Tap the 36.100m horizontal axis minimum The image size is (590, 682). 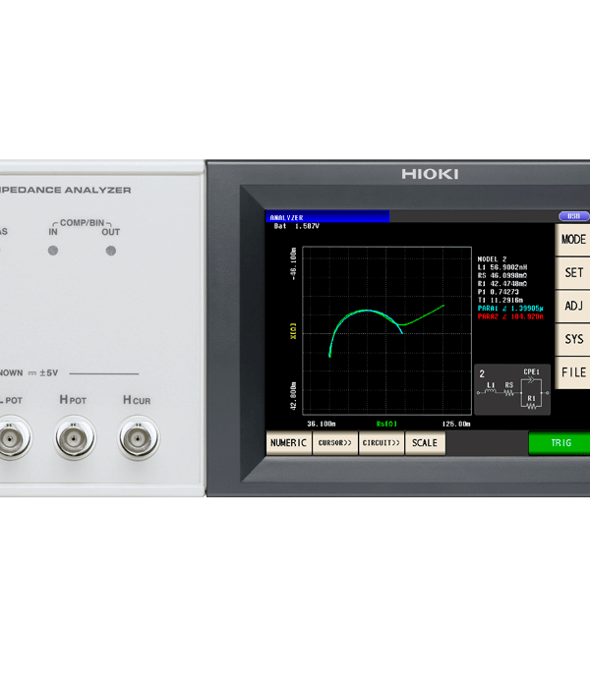pos(322,424)
